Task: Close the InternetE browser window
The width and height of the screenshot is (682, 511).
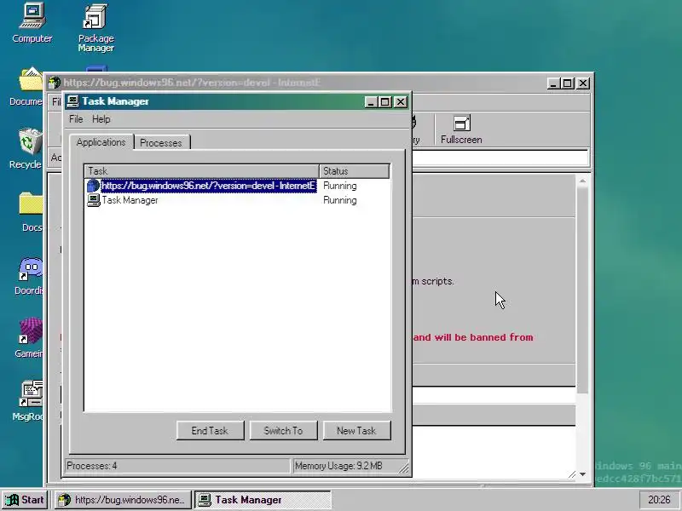Action: 583,83
